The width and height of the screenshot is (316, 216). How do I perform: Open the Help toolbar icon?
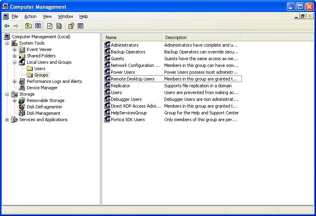[71, 26]
